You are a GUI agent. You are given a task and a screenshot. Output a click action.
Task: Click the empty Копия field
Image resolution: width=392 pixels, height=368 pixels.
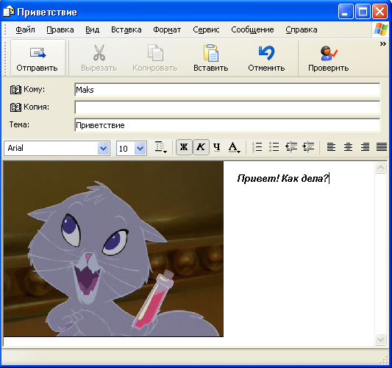point(227,107)
